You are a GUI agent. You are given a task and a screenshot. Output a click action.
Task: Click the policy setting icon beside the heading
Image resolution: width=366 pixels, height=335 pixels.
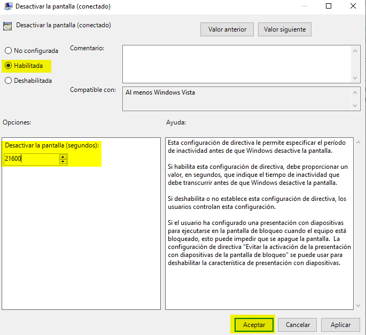click(7, 26)
